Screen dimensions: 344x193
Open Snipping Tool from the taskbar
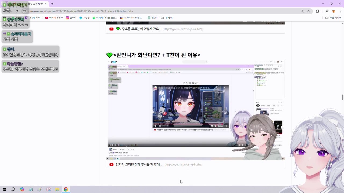click(x=48, y=190)
